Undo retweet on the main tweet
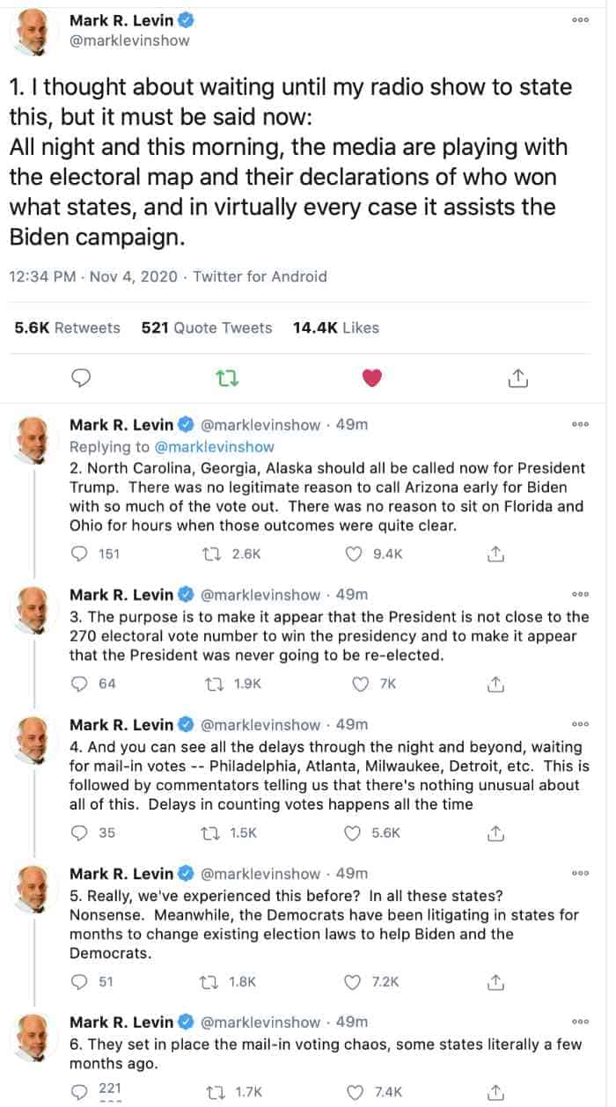Image resolution: width=616 pixels, height=1107 pixels. pos(227,378)
